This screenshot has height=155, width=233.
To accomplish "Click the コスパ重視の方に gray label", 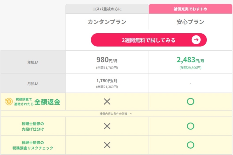I will point(107,9).
